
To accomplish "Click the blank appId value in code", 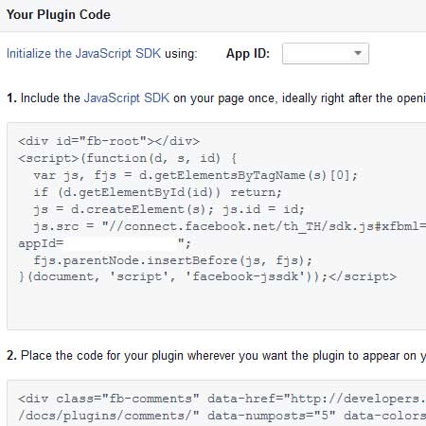I will coord(120,243).
